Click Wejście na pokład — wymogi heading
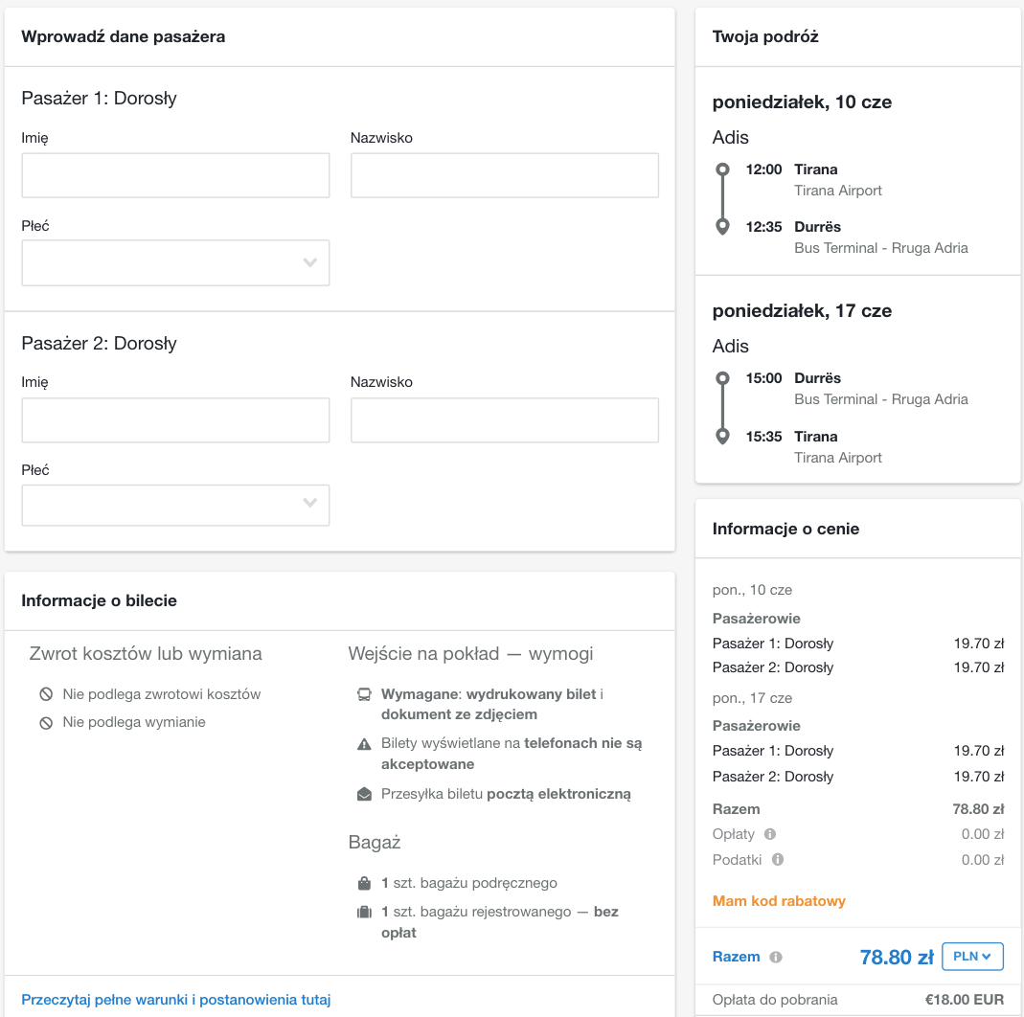 pyautogui.click(x=471, y=653)
